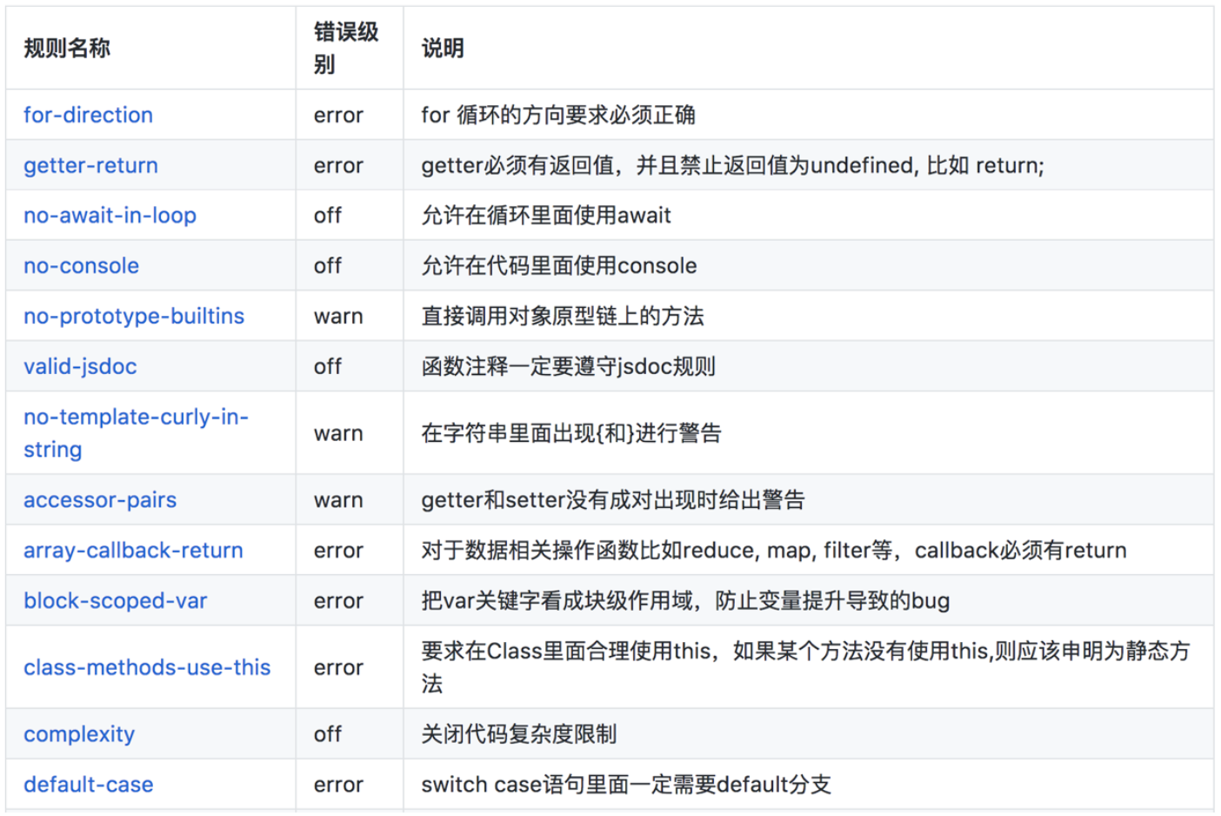
Task: Click the valid-jsdoc rule link
Action: pyautogui.click(x=80, y=366)
